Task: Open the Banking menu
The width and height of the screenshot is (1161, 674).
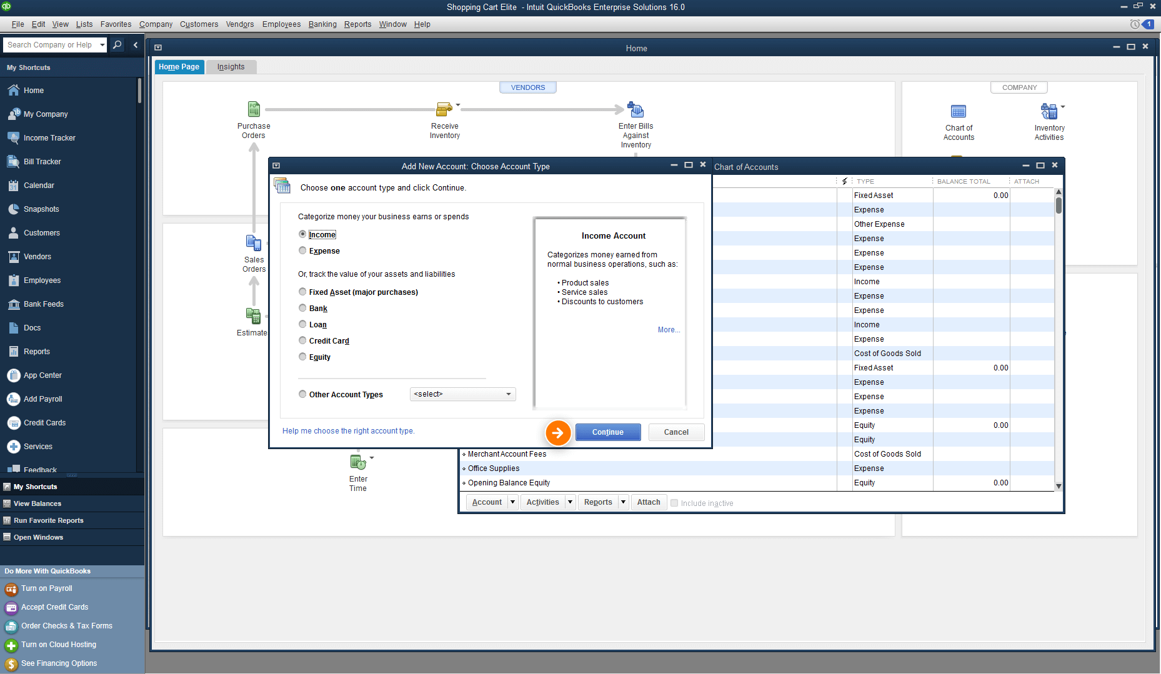Action: click(x=322, y=24)
